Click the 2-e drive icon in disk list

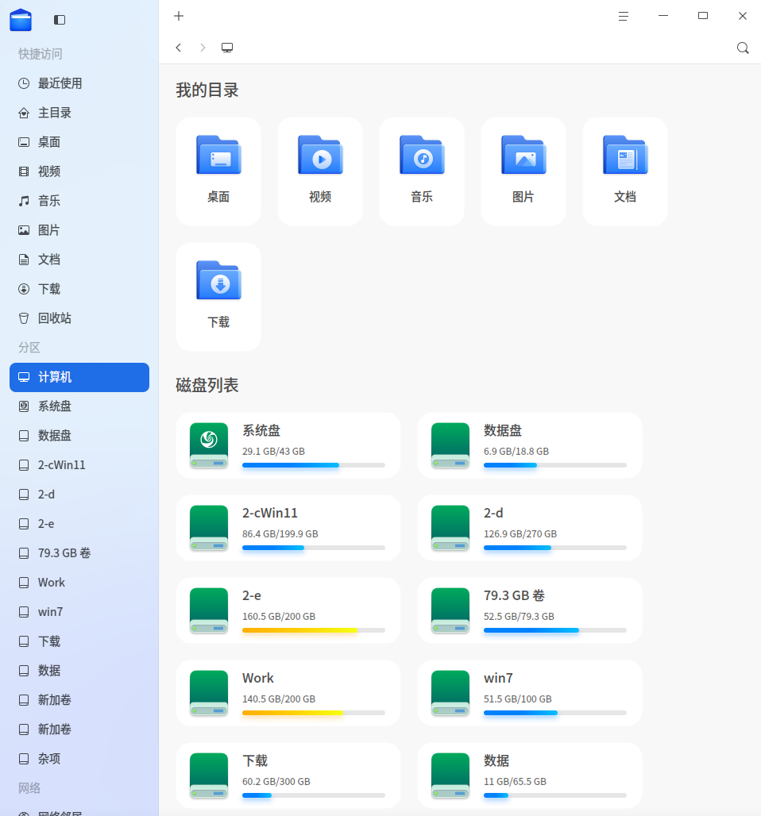[209, 610]
